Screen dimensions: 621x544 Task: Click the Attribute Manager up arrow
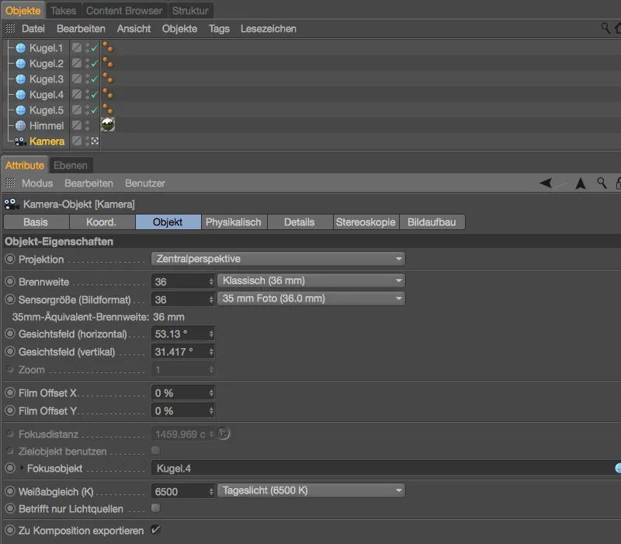pyautogui.click(x=581, y=183)
